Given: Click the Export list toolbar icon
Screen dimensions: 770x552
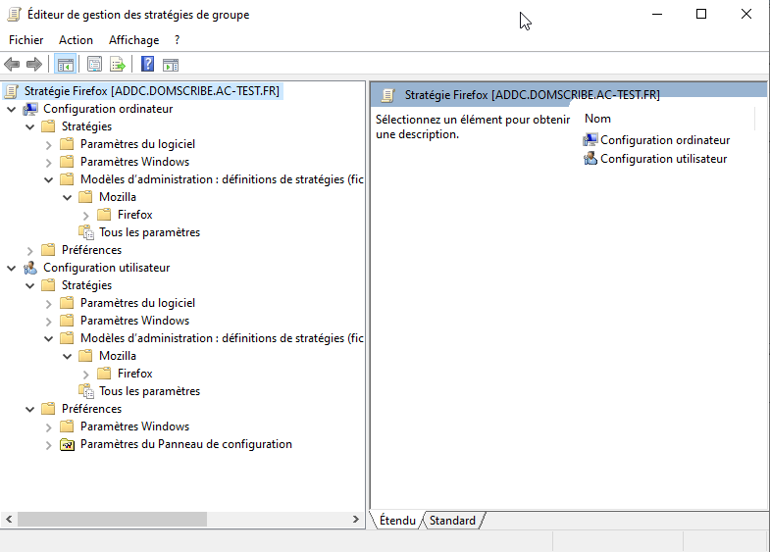Looking at the screenshot, I should point(118,65).
